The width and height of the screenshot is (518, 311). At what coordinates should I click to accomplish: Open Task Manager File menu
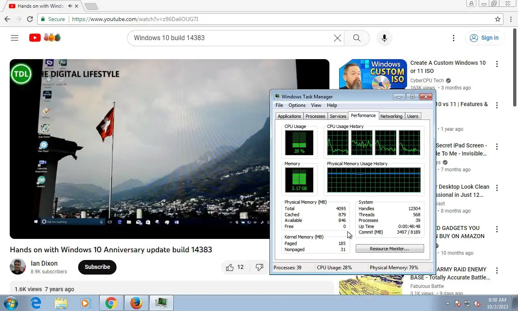[279, 105]
